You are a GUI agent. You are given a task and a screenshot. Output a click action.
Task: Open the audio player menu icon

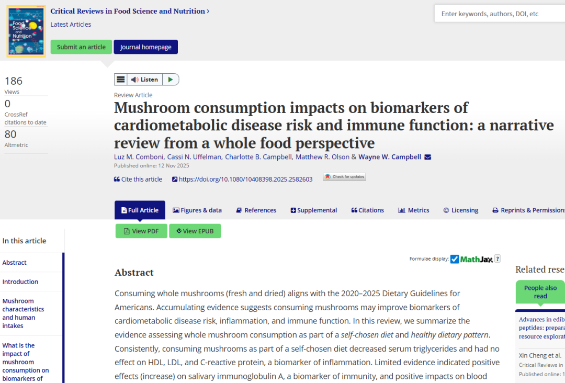121,80
